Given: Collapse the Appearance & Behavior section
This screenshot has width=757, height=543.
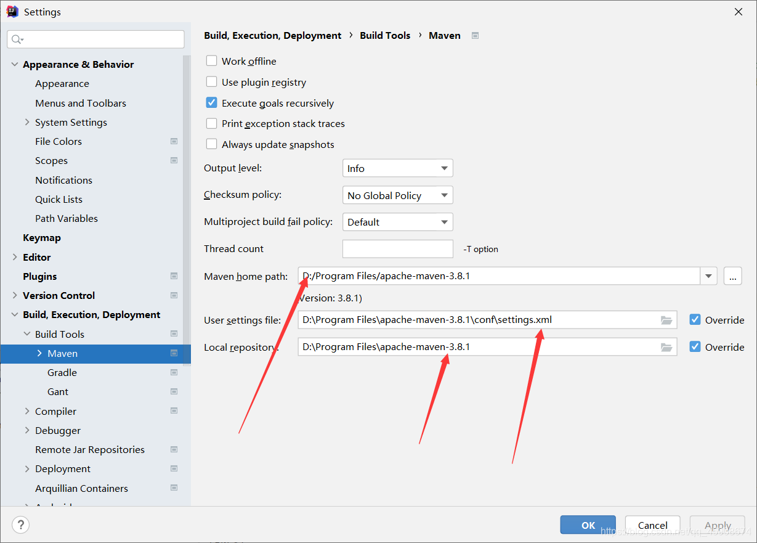Looking at the screenshot, I should (x=15, y=64).
